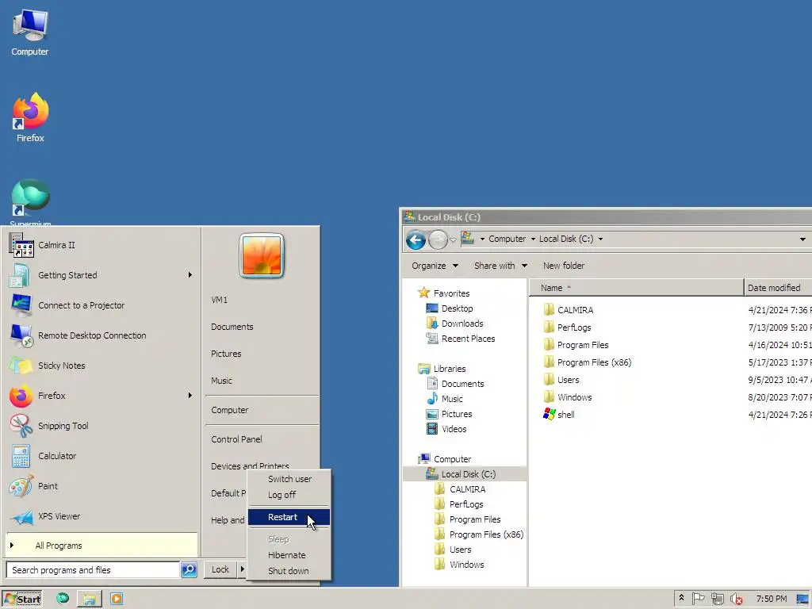This screenshot has height=609, width=812.
Task: Open the recent pages dropdown beside navigation buttons
Action: pyautogui.click(x=453, y=239)
